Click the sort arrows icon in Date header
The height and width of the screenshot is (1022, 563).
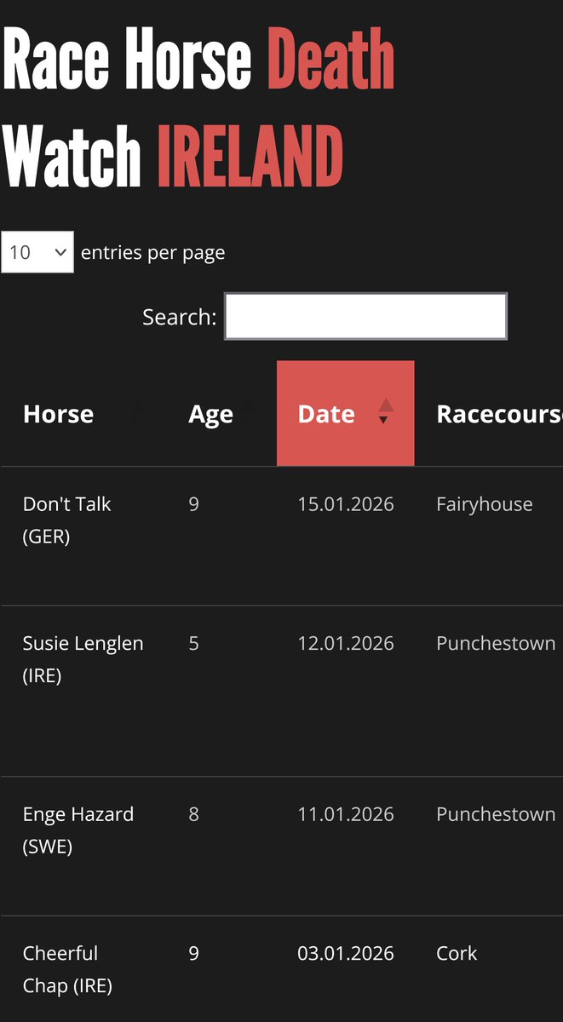(x=386, y=412)
